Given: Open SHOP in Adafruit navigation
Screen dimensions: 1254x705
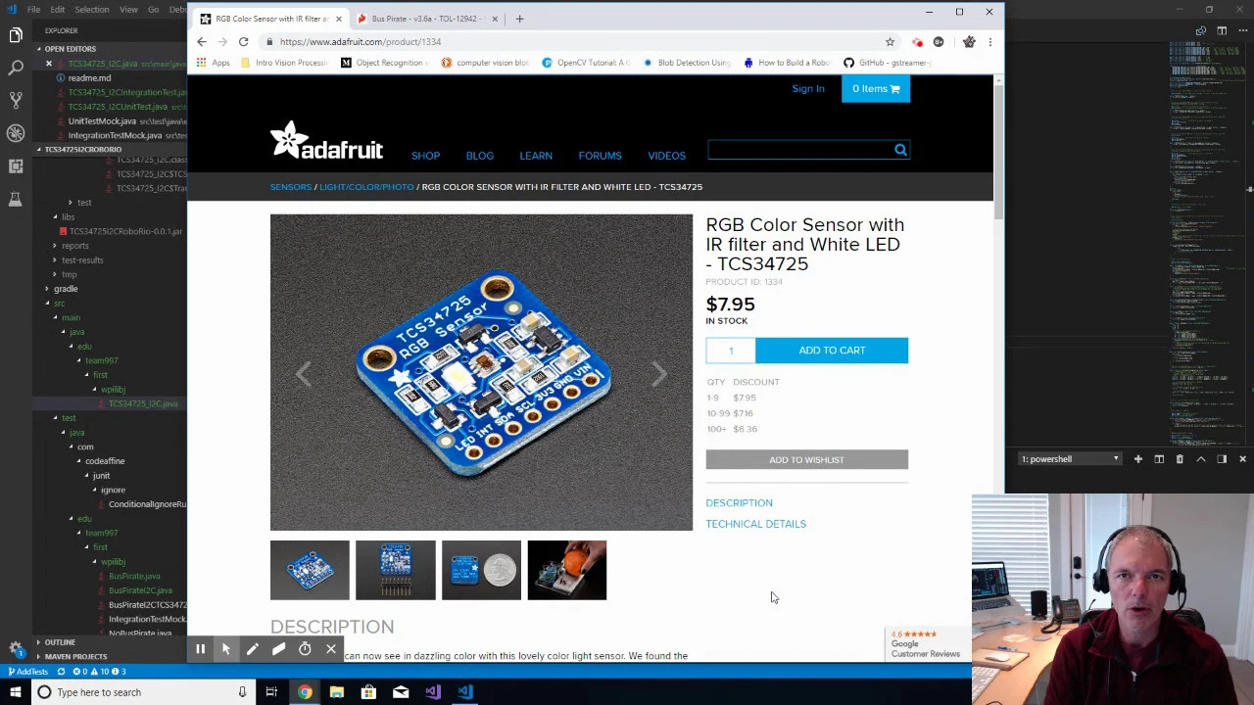Looking at the screenshot, I should click(x=425, y=156).
